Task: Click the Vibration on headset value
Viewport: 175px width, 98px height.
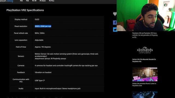Action: coord(43,72)
